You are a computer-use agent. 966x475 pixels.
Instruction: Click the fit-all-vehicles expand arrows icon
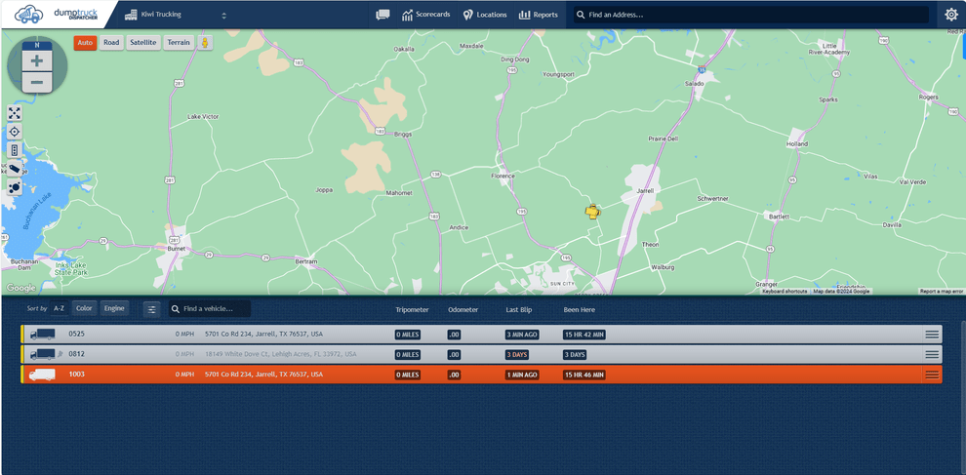point(15,113)
